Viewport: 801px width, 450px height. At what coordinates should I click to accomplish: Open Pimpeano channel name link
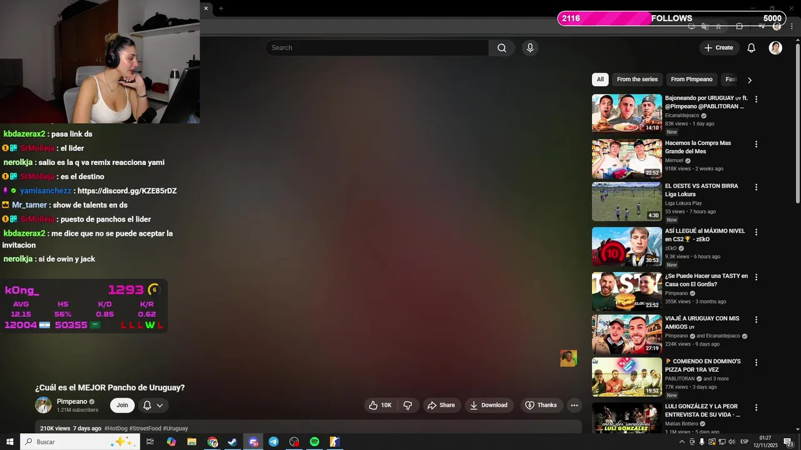72,402
